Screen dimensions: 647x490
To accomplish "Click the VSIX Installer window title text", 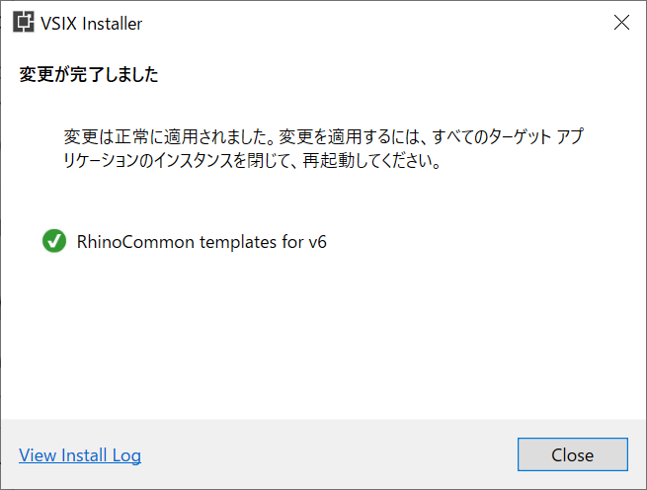I will pos(91,23).
